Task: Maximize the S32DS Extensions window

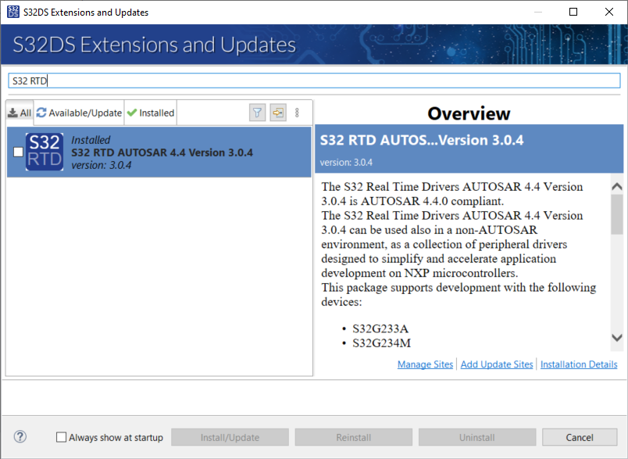Action: pyautogui.click(x=573, y=12)
